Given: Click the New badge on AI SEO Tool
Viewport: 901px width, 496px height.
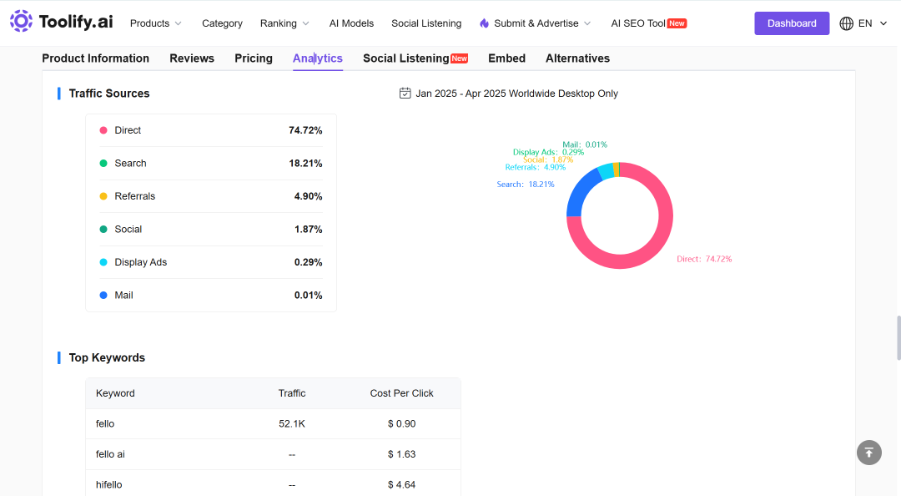Looking at the screenshot, I should coord(677,23).
